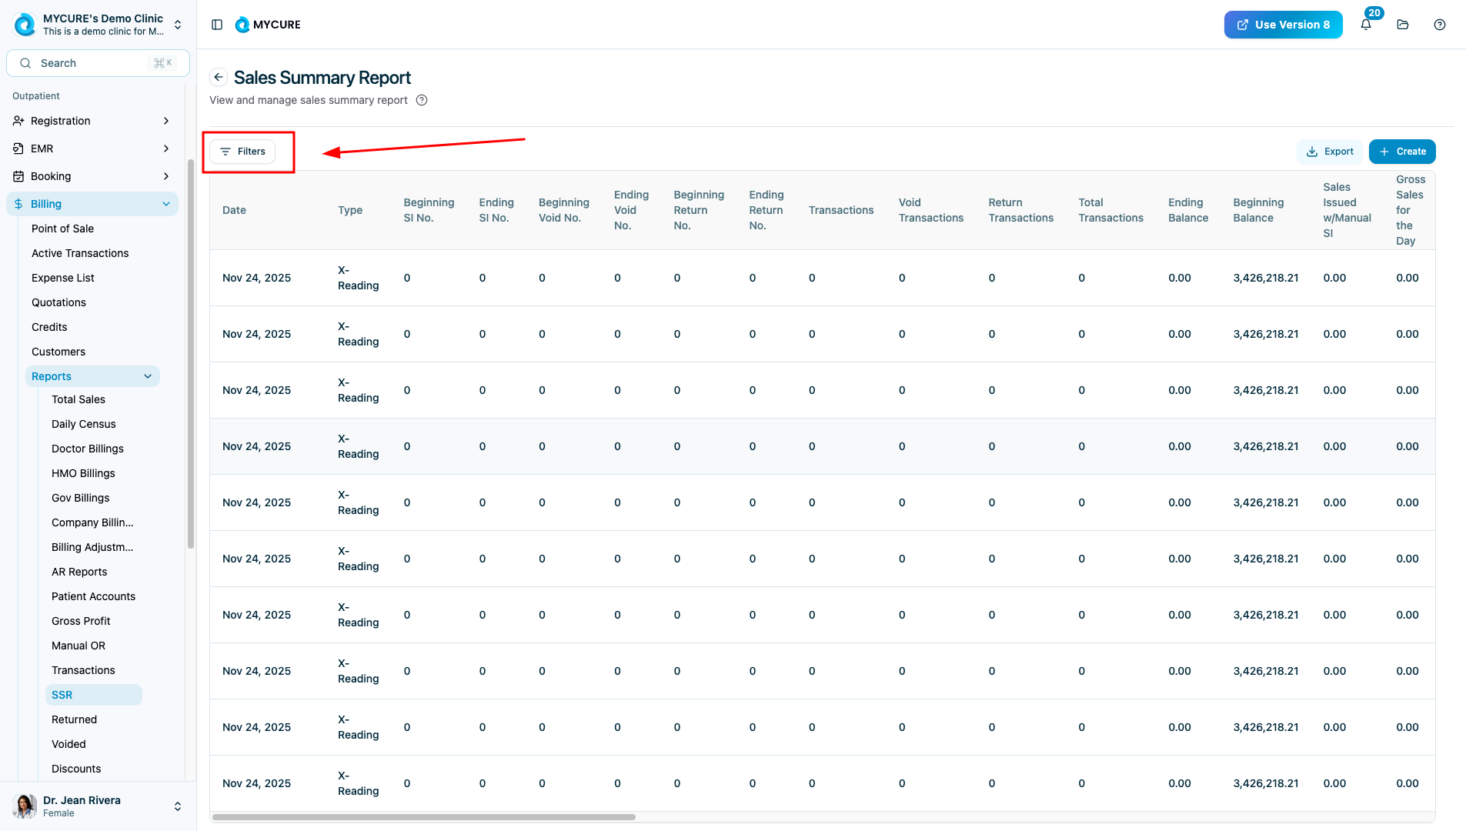Image resolution: width=1466 pixels, height=831 pixels.
Task: Click the Export button
Action: [1330, 152]
